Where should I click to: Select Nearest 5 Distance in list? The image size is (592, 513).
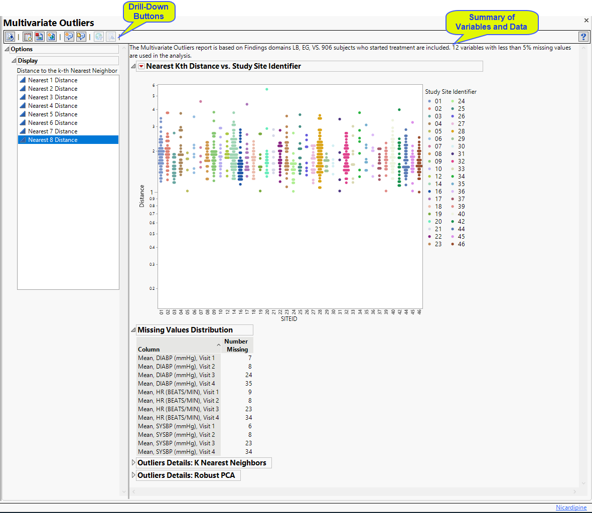(52, 114)
